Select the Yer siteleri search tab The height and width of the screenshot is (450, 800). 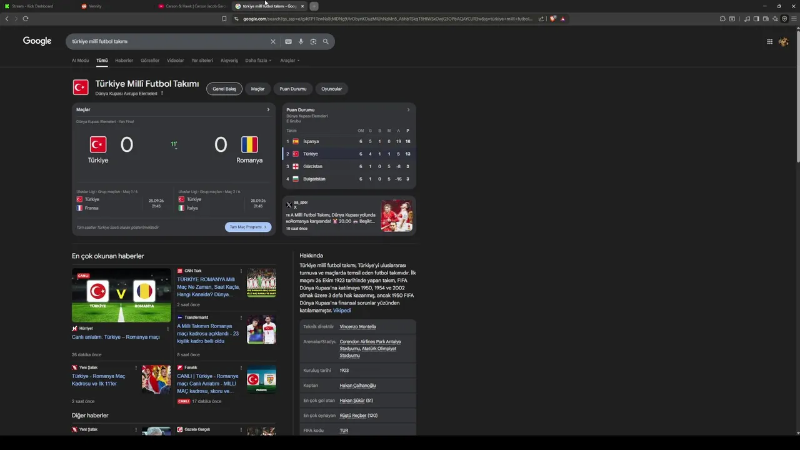pyautogui.click(x=202, y=61)
